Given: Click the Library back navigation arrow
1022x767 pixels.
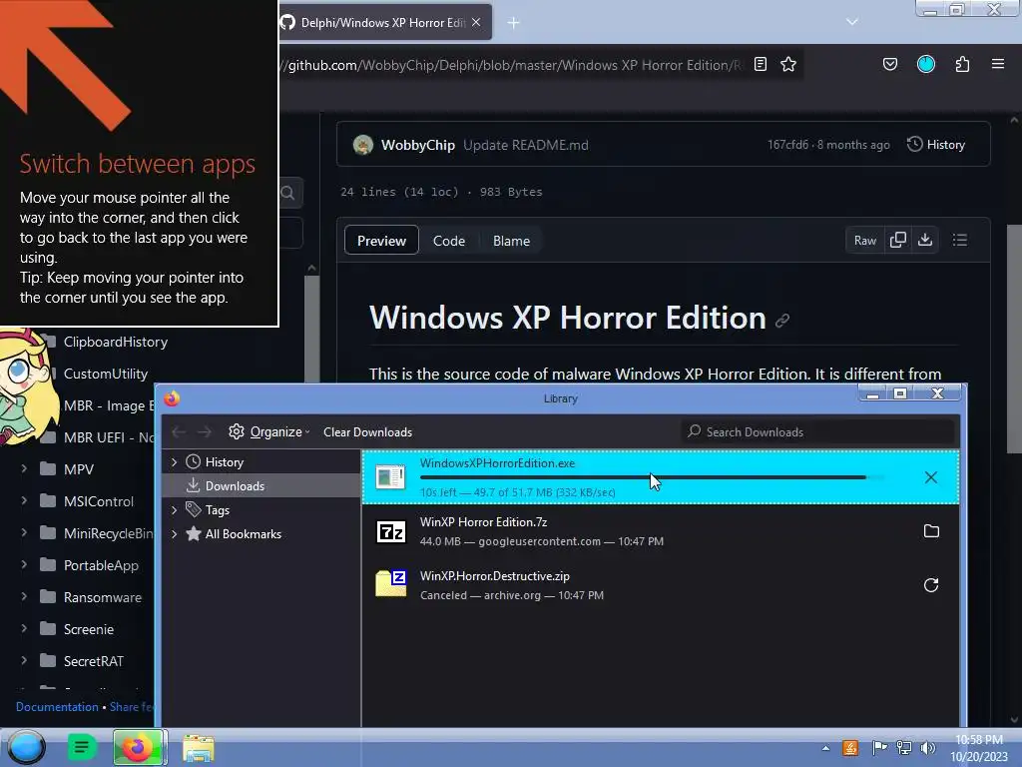Looking at the screenshot, I should (x=179, y=431).
